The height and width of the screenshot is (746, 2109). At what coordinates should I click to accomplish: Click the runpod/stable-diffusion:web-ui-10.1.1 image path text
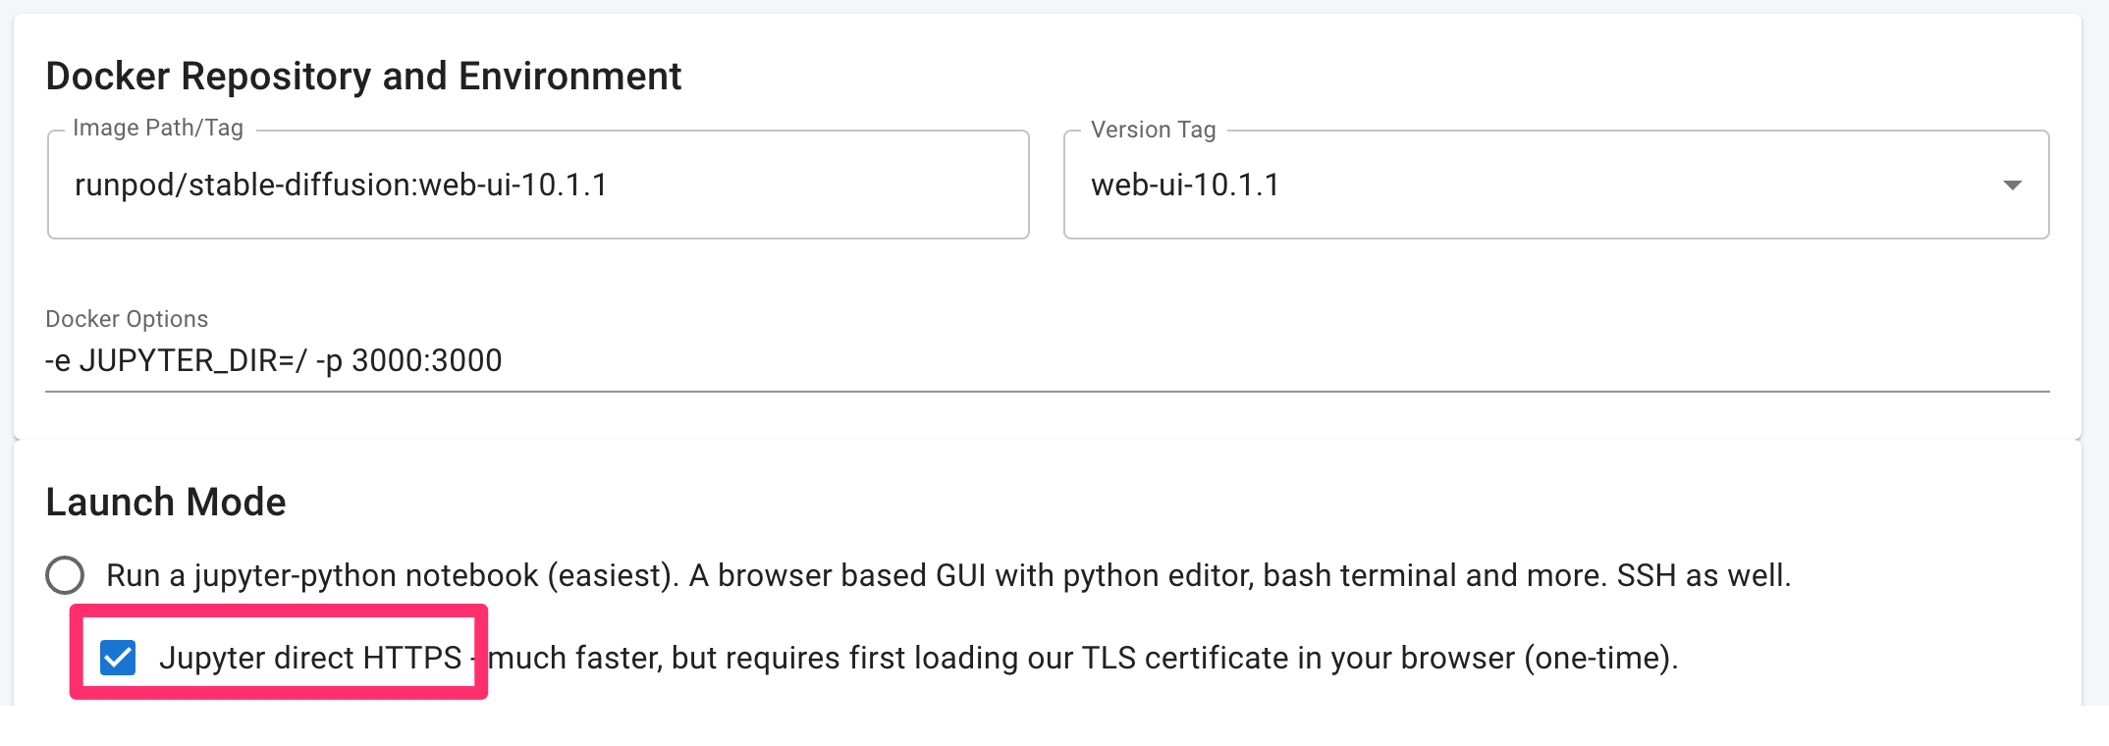point(341,185)
